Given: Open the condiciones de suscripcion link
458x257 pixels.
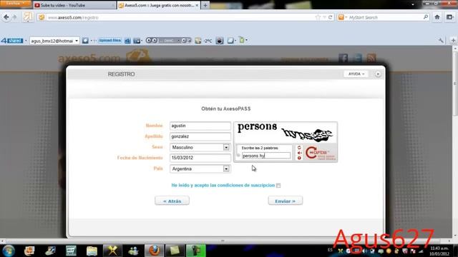Looking at the screenshot, I should click(x=223, y=186).
